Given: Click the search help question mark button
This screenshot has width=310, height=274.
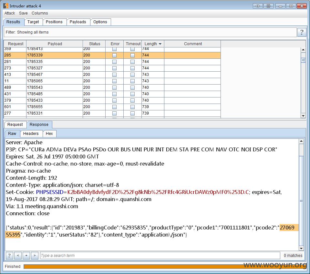Looking at the screenshot, I should point(9,255).
